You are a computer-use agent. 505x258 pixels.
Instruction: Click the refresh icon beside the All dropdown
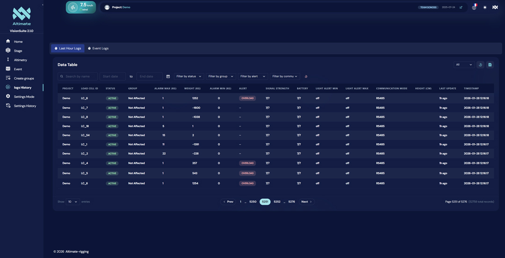point(480,65)
